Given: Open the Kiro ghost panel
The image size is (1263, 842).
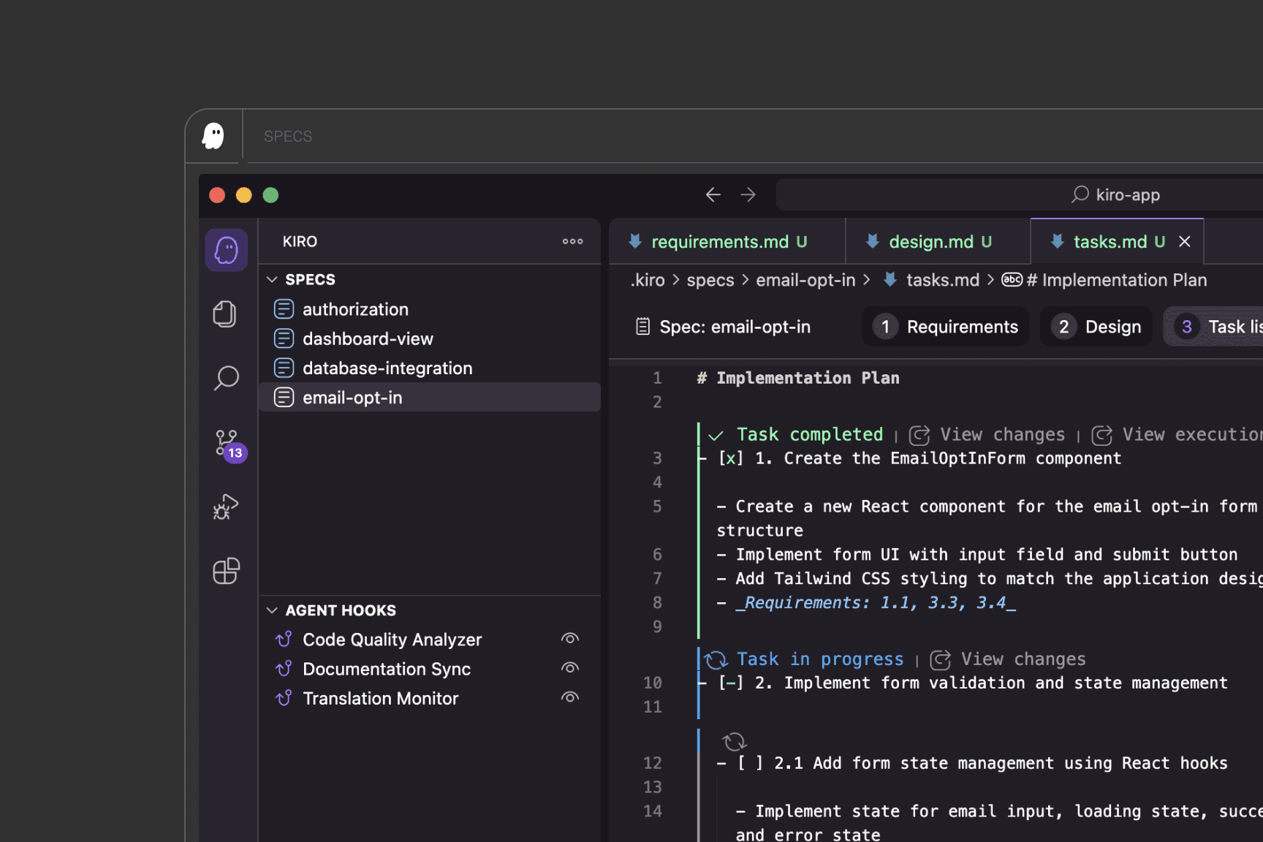Looking at the screenshot, I should tap(226, 249).
